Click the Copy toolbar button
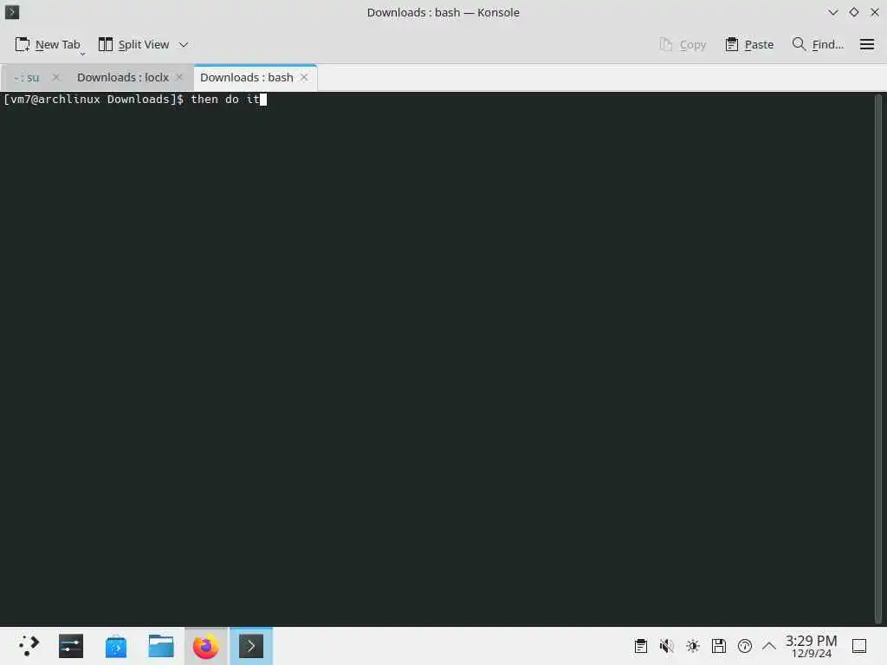The height and width of the screenshot is (665, 887). (x=683, y=45)
